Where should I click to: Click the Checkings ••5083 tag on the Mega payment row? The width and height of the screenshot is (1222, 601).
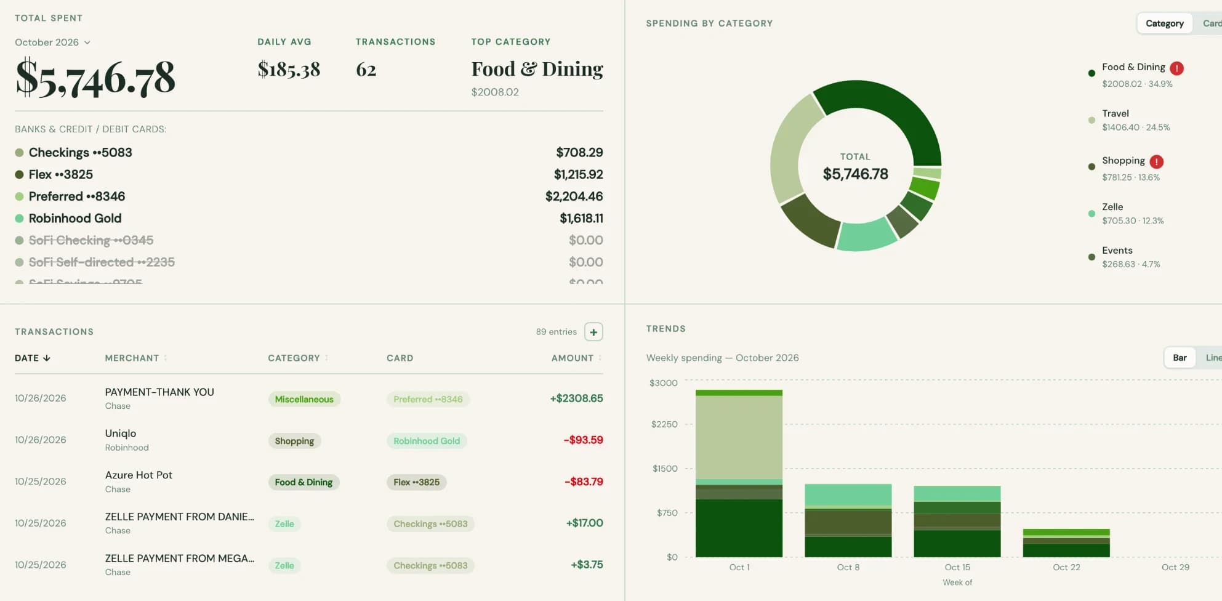coord(430,565)
